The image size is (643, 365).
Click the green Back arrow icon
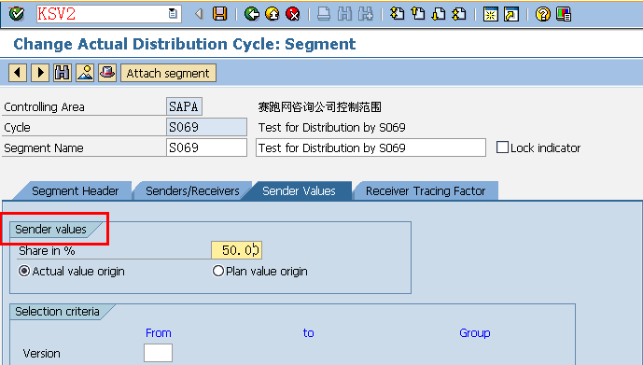point(252,14)
